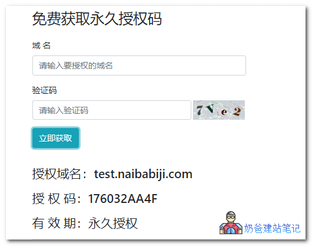Click the digit 2 in captcha image
This screenshot has height=246, width=312.
click(x=237, y=111)
